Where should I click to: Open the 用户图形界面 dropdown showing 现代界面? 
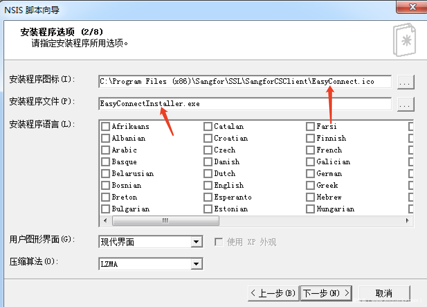pos(151,242)
